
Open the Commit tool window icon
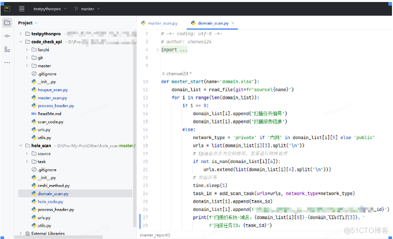pos(7,36)
